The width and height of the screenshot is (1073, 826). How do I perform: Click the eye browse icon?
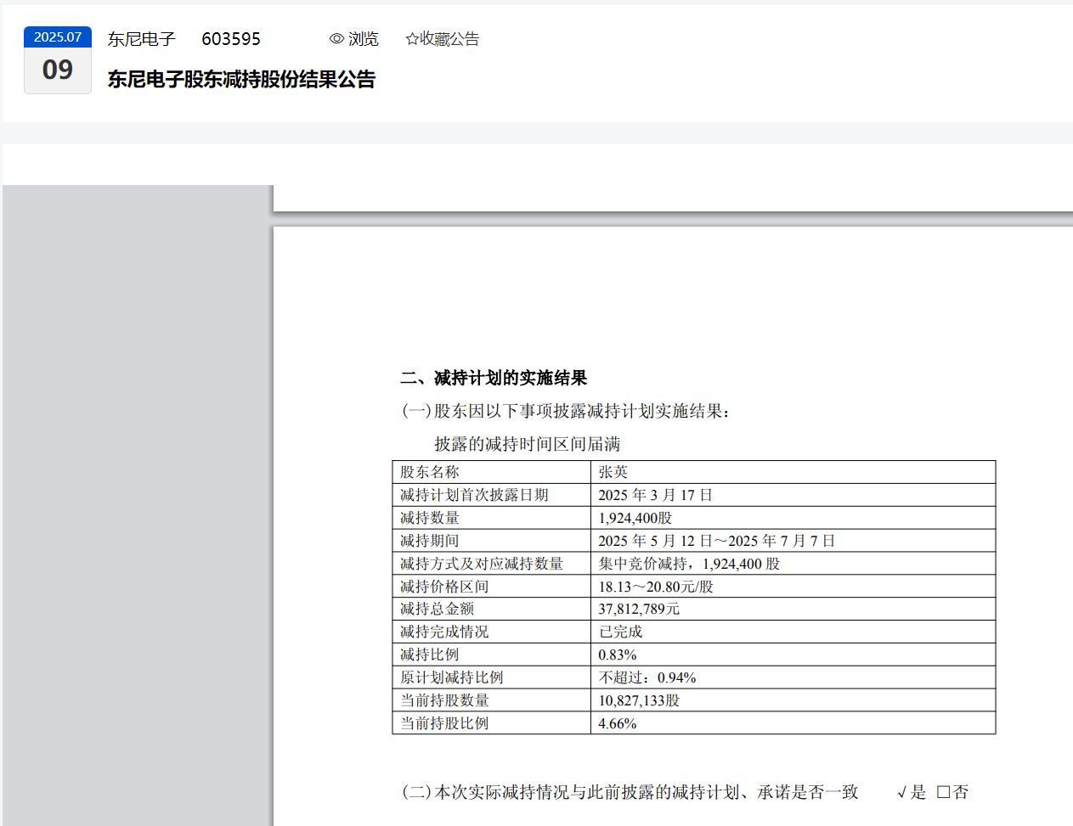336,39
